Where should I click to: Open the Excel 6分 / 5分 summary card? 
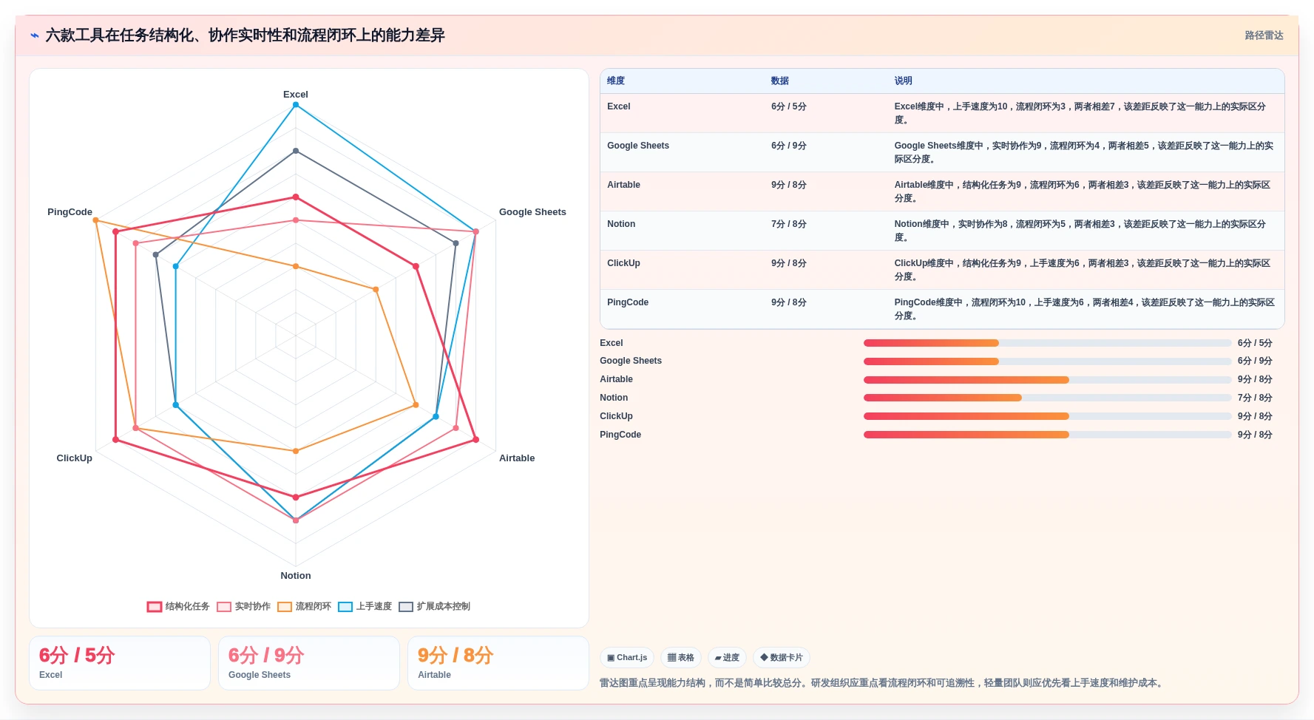(120, 663)
